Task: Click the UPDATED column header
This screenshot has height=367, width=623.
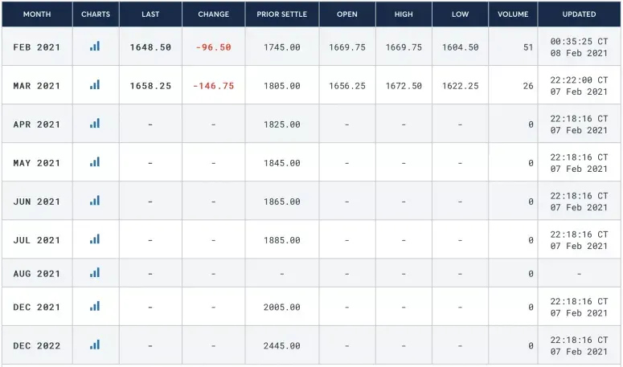Action: click(x=580, y=14)
